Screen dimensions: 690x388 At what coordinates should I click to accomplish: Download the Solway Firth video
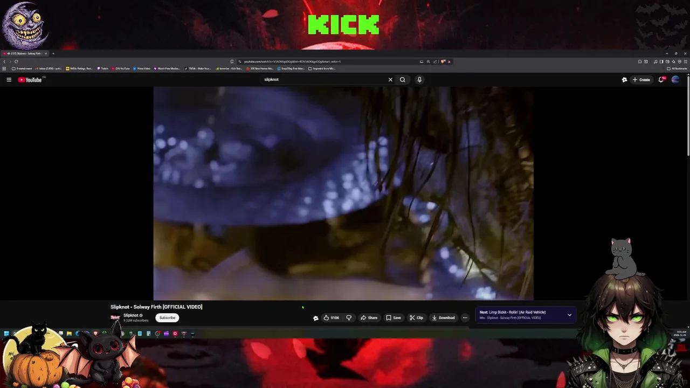tap(444, 317)
